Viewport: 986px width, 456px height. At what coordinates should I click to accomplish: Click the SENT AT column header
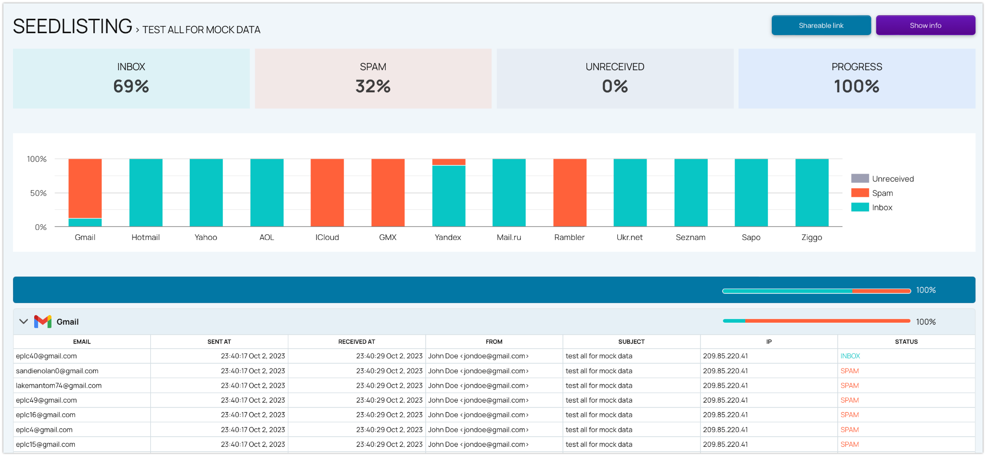pos(219,342)
